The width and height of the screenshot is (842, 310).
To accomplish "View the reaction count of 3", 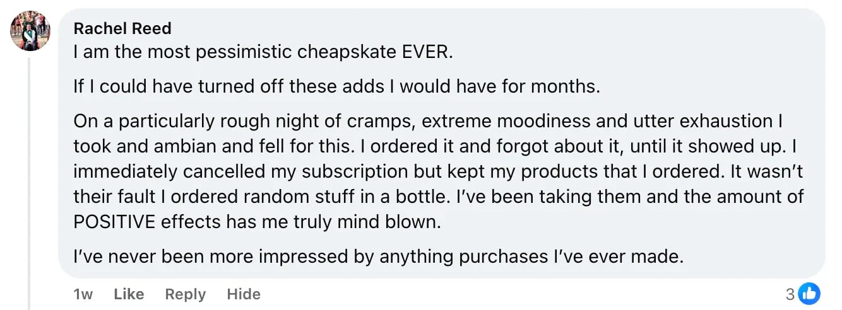I will click(790, 294).
